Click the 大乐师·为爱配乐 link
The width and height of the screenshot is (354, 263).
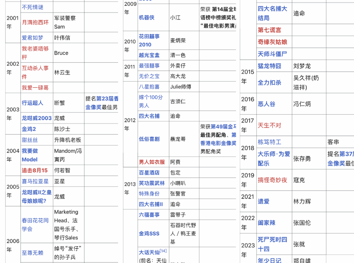[274, 159]
